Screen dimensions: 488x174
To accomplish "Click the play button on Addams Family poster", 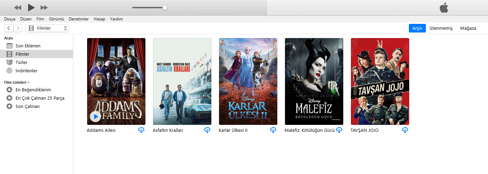I will (95, 117).
